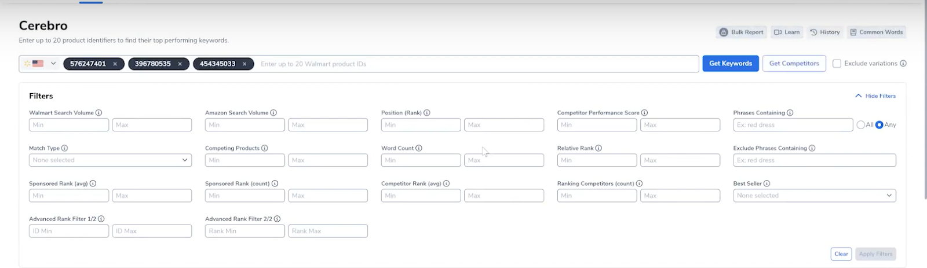Viewport: 927px width, 268px height.
Task: Focus Position (Rank) Max field
Action: 504,125
